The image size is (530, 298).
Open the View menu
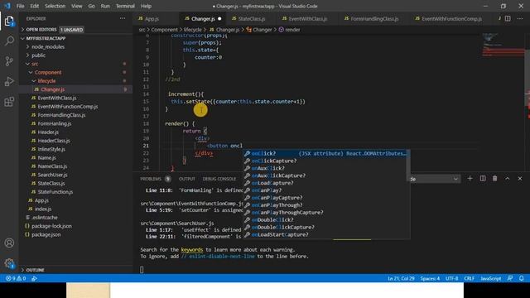coord(77,6)
